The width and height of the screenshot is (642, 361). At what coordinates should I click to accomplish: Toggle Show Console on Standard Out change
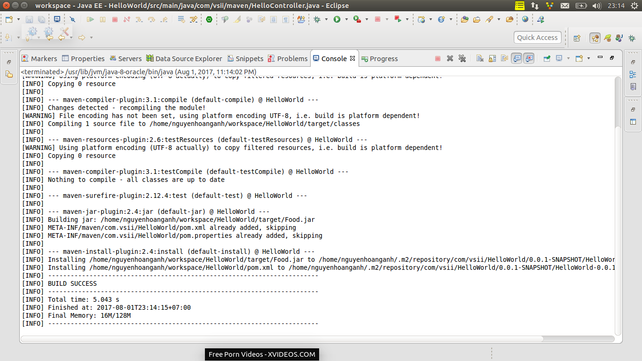pos(517,58)
